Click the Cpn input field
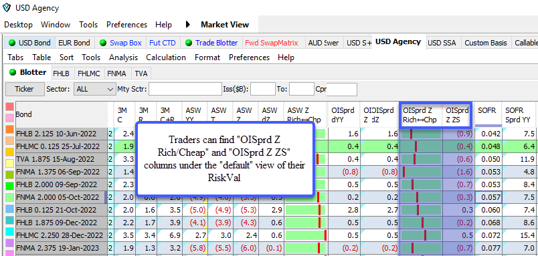This screenshot has width=538, height=256. [341, 89]
